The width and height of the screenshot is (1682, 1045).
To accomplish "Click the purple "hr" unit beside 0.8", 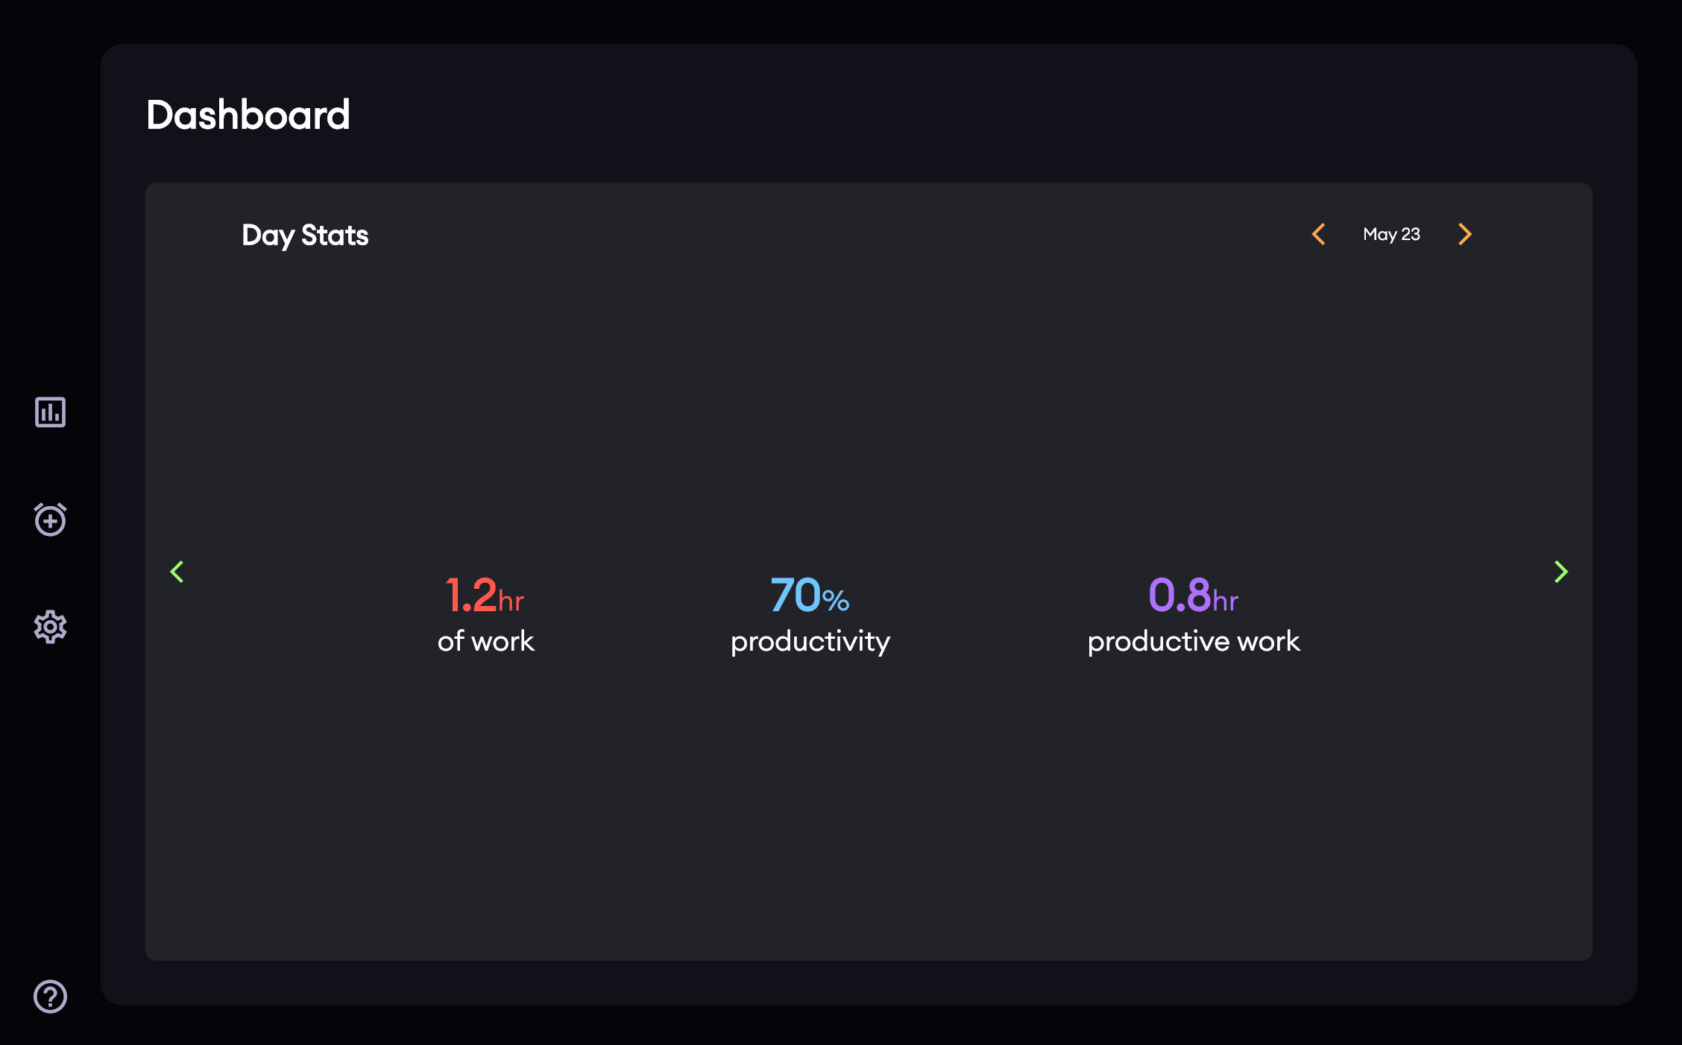I will pyautogui.click(x=1226, y=601).
